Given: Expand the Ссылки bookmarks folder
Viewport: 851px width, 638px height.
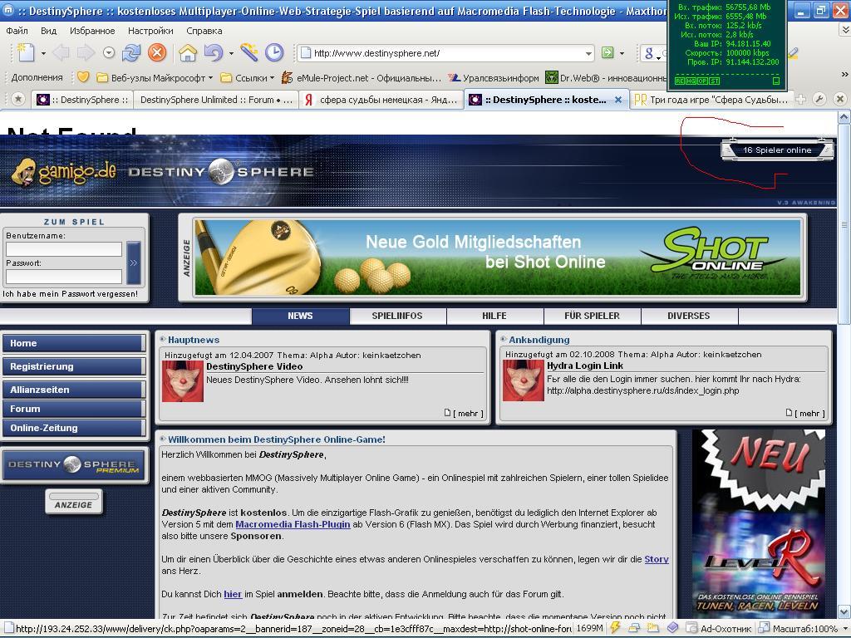Looking at the screenshot, I should point(248,77).
